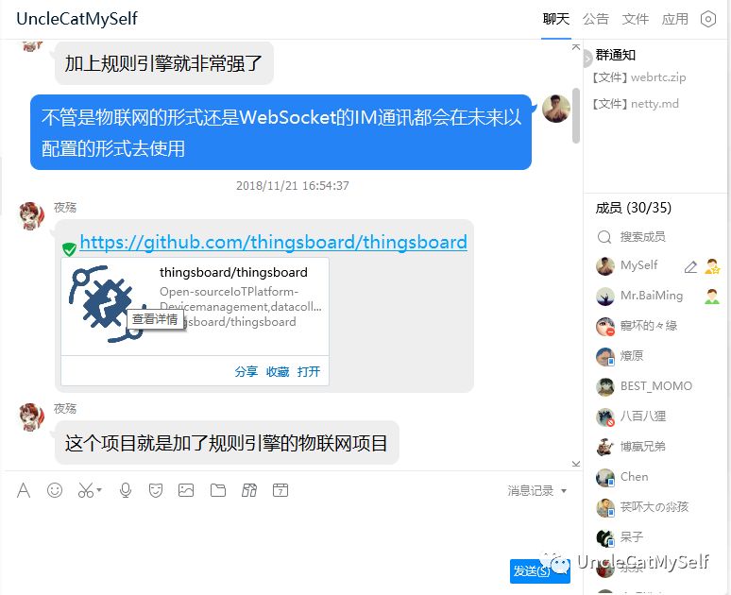Click the 搜索成员 search field
The width and height of the screenshot is (731, 595).
click(642, 237)
